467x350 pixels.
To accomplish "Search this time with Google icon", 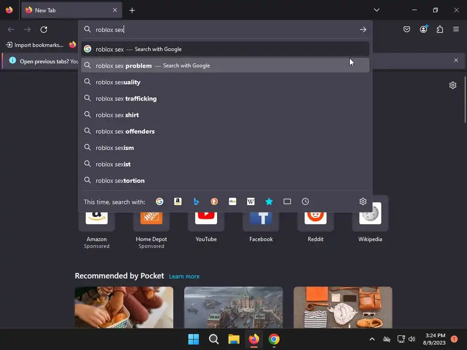I will tap(160, 202).
